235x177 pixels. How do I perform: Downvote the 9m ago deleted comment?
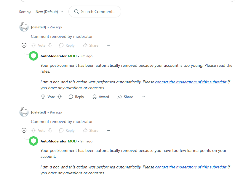pyautogui.click(x=50, y=130)
